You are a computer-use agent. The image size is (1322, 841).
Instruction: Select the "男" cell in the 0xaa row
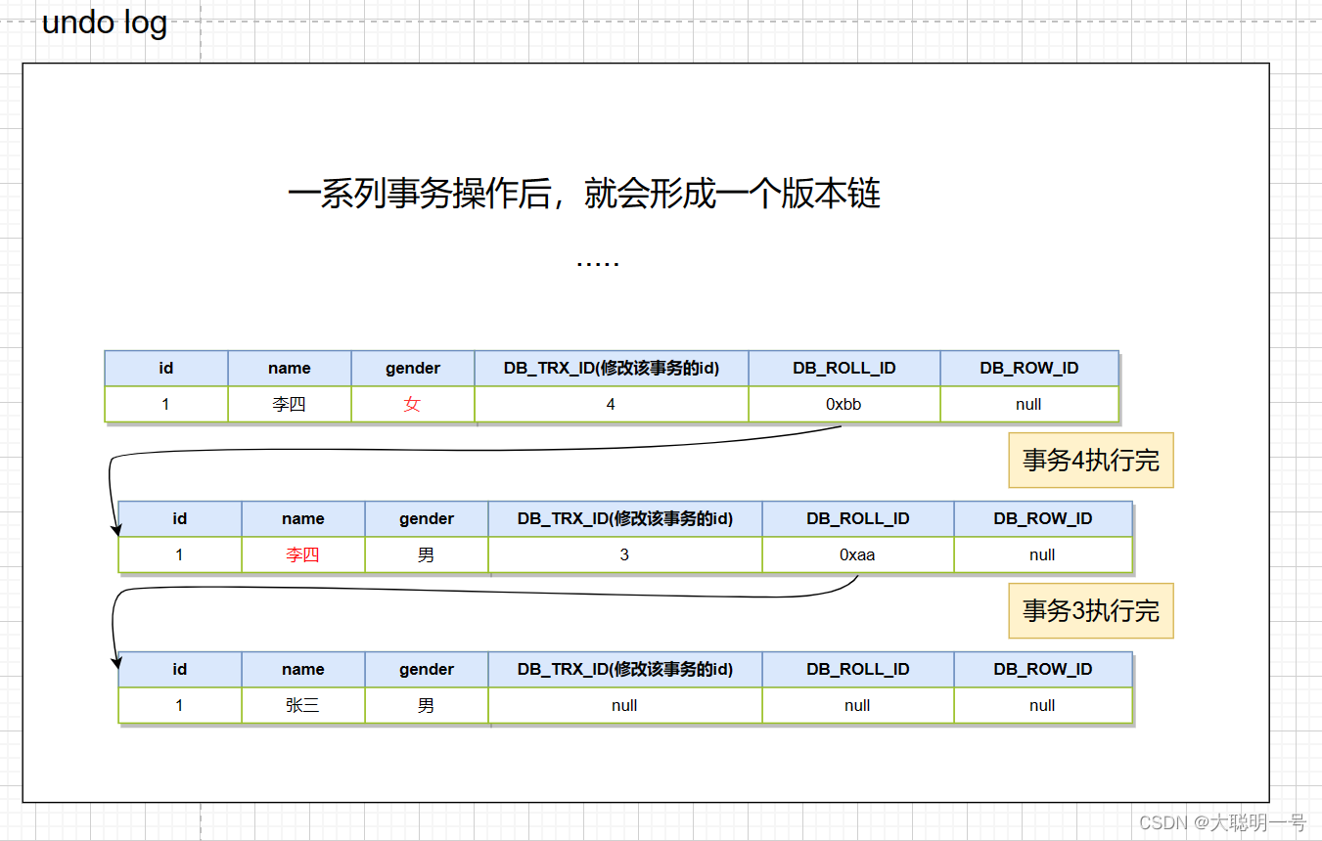pos(427,554)
